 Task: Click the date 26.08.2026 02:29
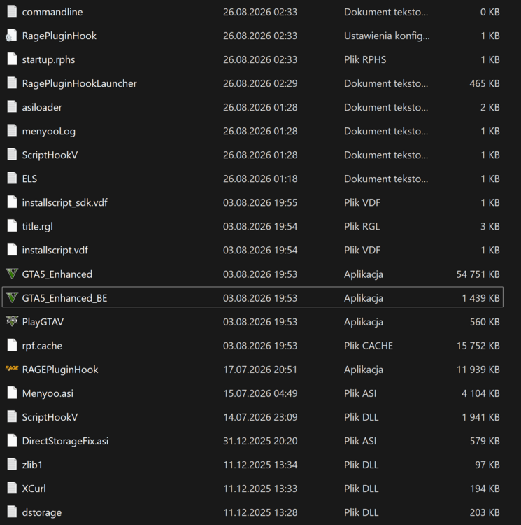coord(260,83)
